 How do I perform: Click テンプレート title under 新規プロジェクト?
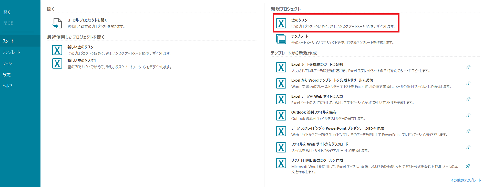(x=300, y=36)
